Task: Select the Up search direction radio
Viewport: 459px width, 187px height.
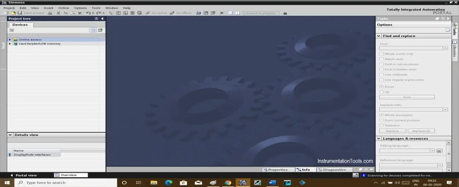Action: point(382,92)
